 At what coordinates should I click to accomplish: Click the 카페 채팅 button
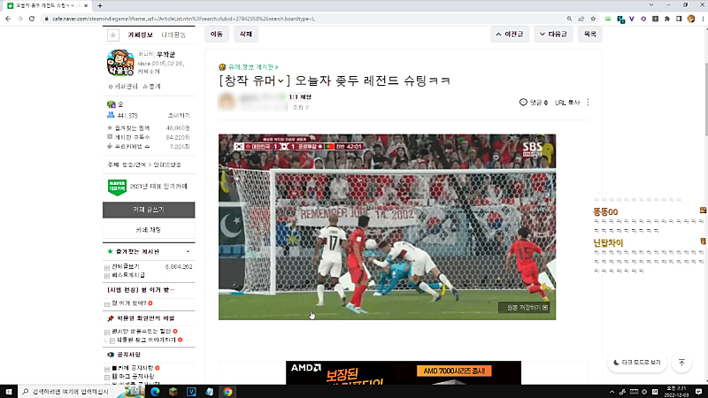[x=149, y=230]
